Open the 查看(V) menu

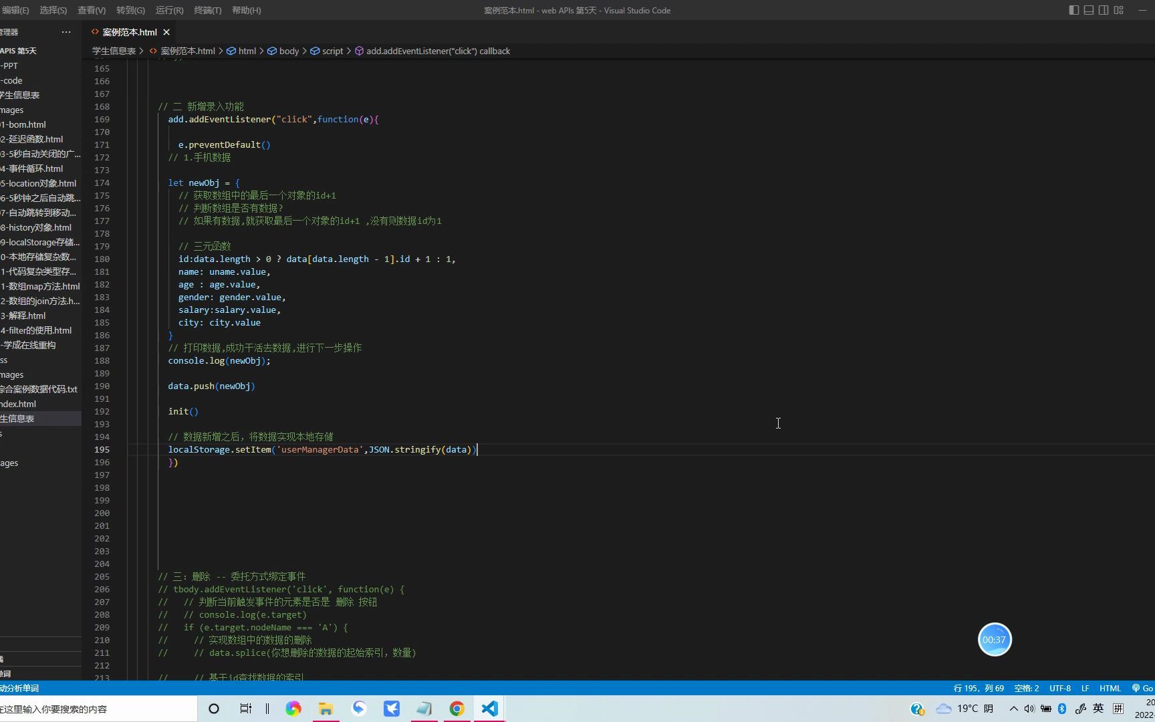coord(92,10)
